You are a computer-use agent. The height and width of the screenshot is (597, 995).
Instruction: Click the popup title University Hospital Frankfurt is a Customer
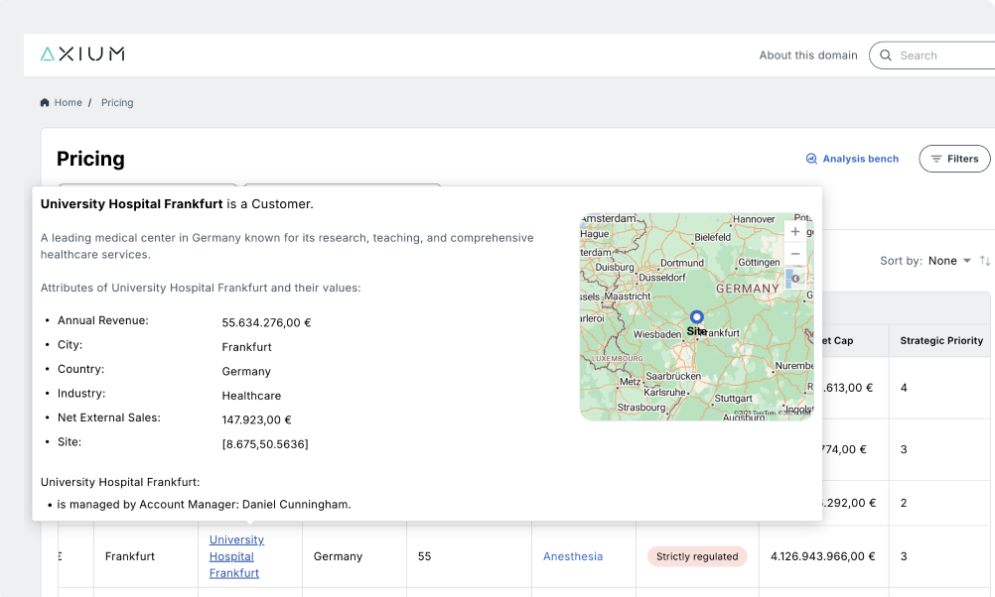coord(177,204)
